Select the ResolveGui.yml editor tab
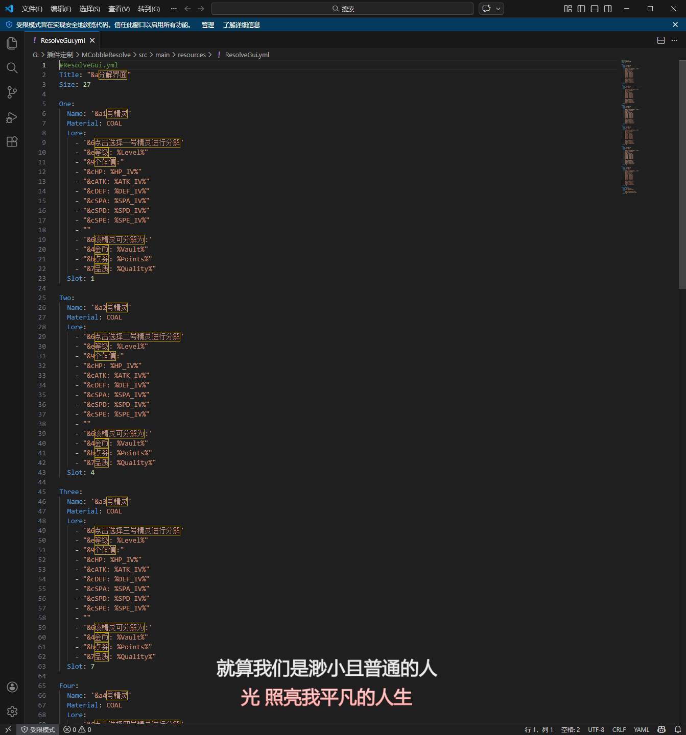The image size is (686, 735). coord(62,40)
